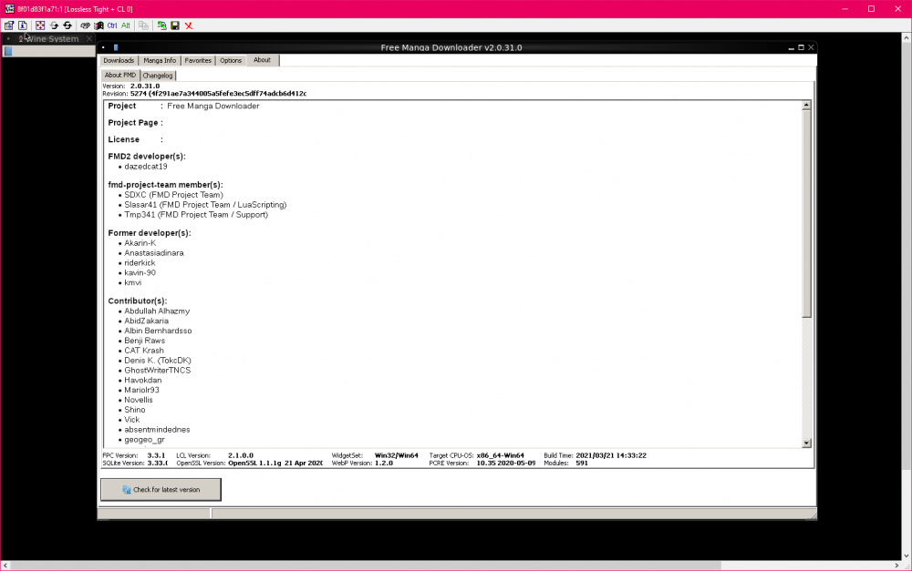This screenshot has height=571, width=912.
Task: Minimize the Free Manga Downloader window
Action: (791, 47)
